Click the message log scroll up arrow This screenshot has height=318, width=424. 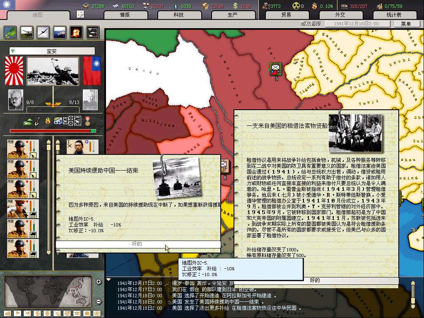click(413, 283)
